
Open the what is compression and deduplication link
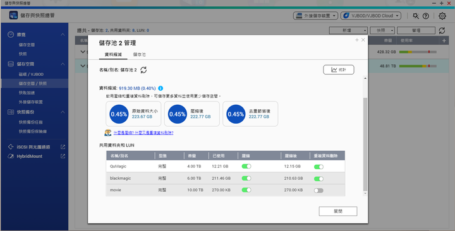click(x=143, y=133)
